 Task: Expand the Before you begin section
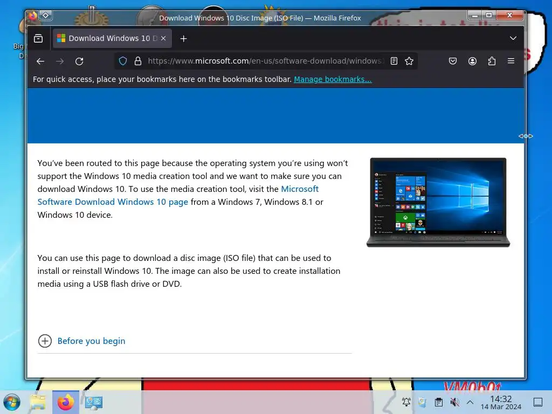[x=82, y=341]
